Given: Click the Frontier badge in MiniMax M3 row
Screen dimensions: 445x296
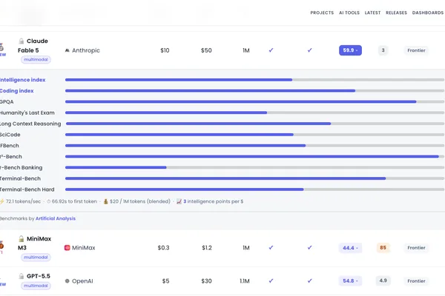Looking at the screenshot, I should pyautogui.click(x=416, y=248).
